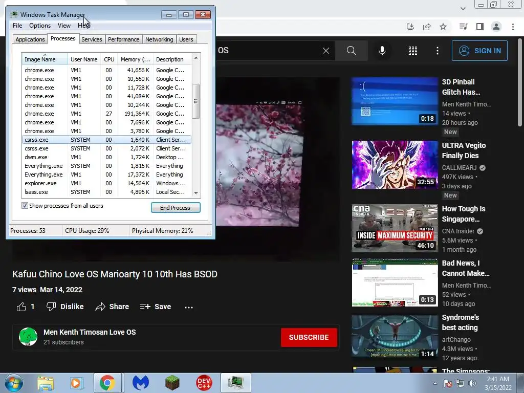Open the volume speaker tray icon
The height and width of the screenshot is (393, 524).
tap(472, 383)
